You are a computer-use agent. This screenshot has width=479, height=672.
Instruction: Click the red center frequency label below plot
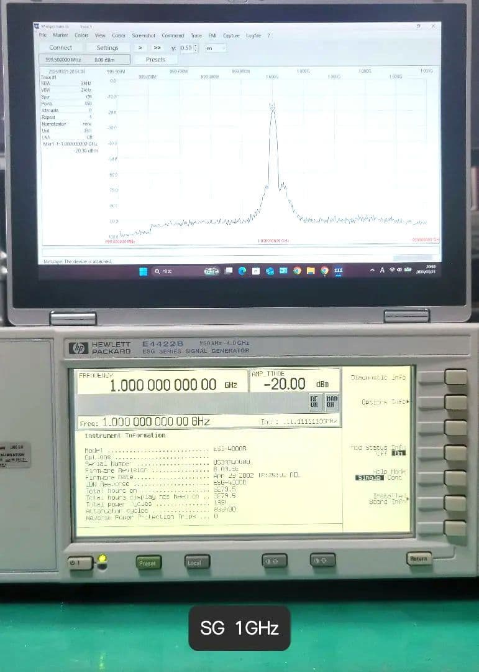(273, 240)
